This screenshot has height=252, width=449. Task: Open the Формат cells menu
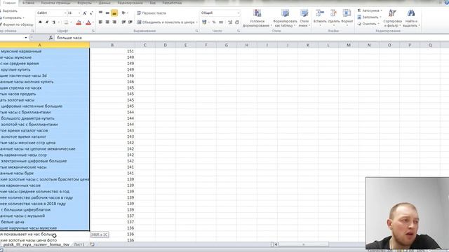347,17
